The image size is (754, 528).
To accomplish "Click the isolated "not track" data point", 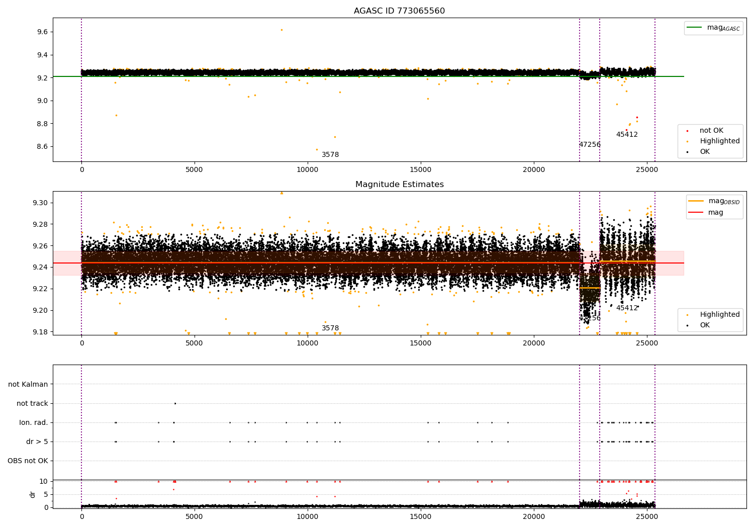I will pyautogui.click(x=175, y=403).
